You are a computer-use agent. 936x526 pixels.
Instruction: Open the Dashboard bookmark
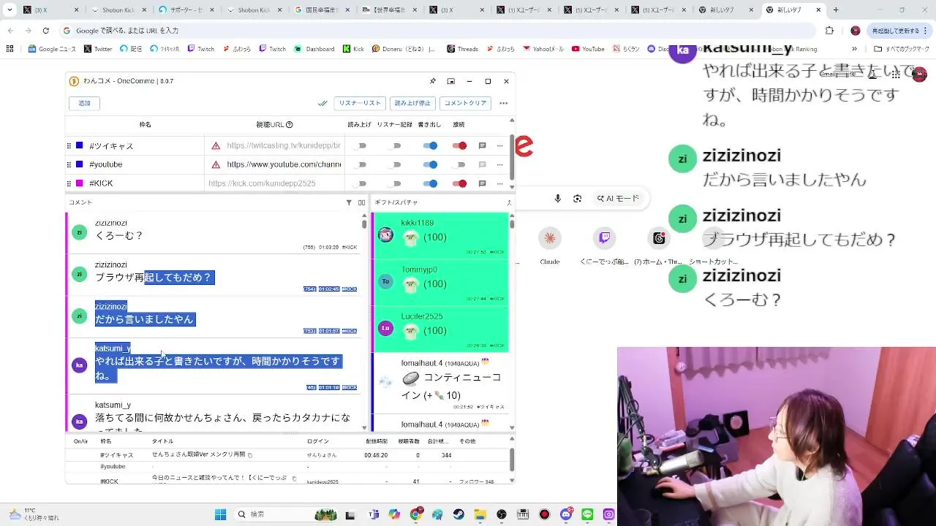tap(314, 49)
